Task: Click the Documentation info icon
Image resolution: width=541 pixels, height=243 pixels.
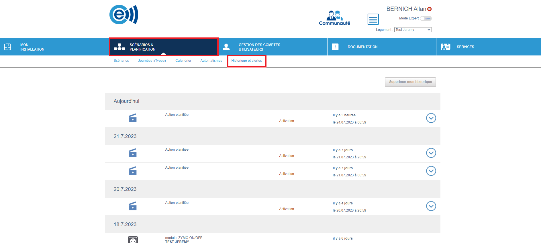Action: [335, 47]
